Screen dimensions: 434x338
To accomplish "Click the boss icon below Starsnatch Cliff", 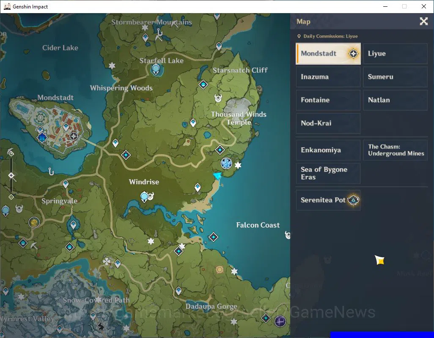I will 218,98.
